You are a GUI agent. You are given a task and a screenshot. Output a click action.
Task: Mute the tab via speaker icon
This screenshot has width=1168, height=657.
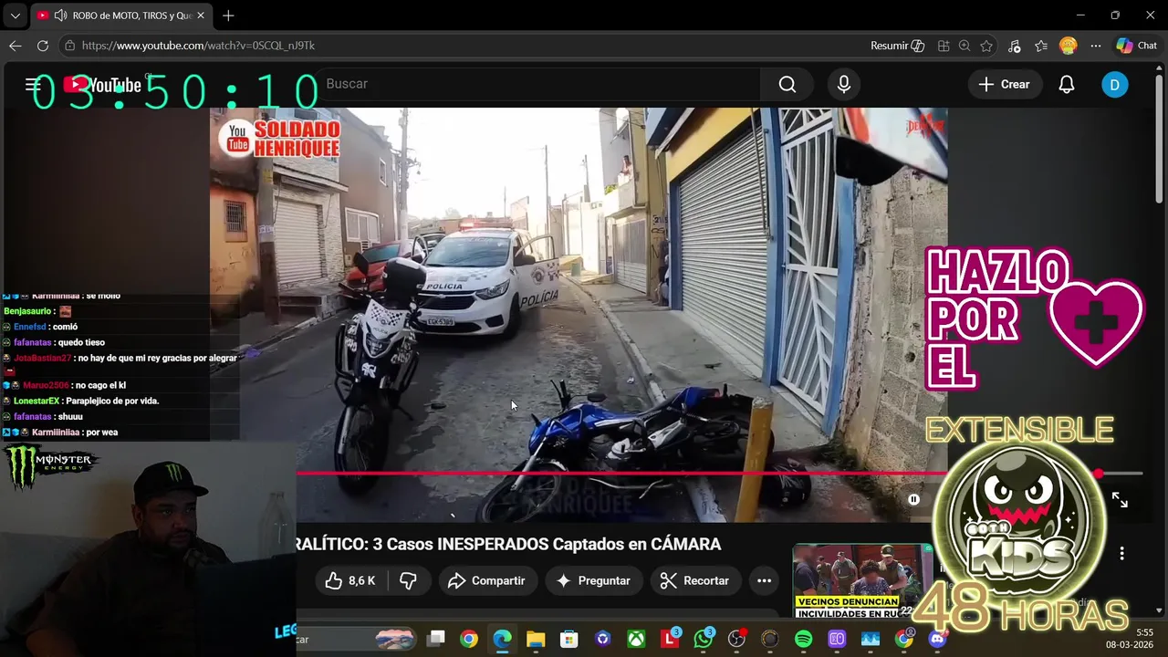60,16
